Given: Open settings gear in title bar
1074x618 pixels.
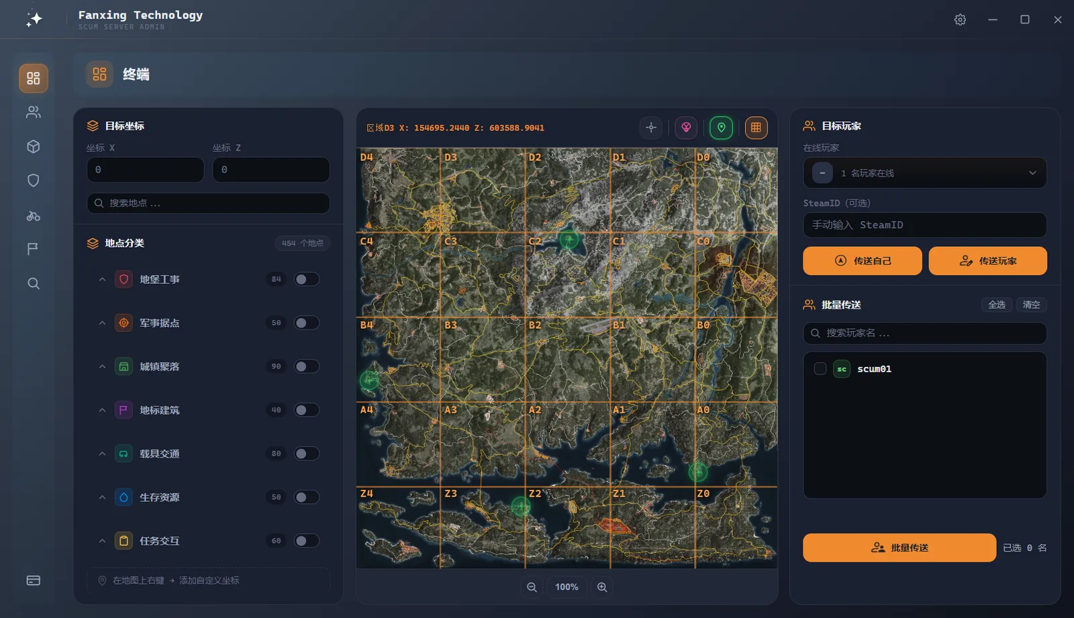Looking at the screenshot, I should click(960, 19).
